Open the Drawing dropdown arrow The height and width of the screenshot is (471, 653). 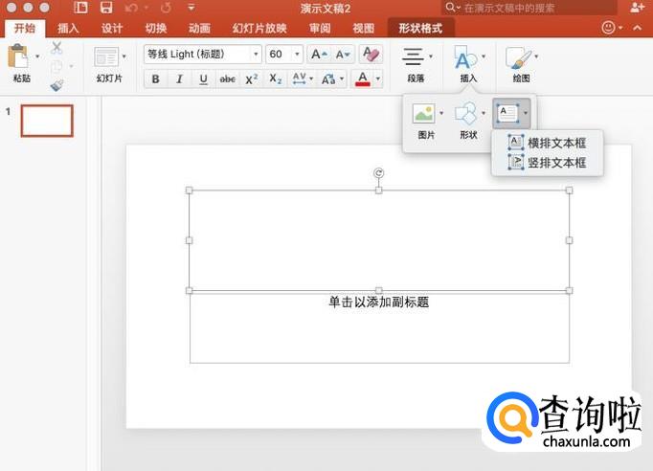[x=536, y=56]
